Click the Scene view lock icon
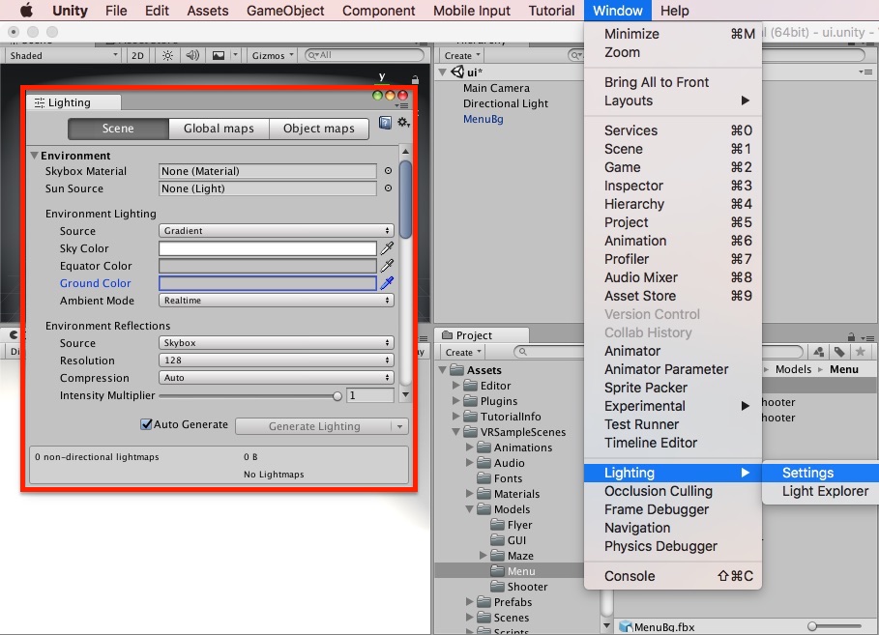This screenshot has height=635, width=879. point(415,79)
